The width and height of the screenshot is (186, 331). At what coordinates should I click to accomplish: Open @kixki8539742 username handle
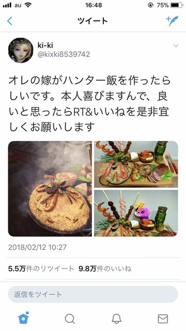click(x=64, y=54)
